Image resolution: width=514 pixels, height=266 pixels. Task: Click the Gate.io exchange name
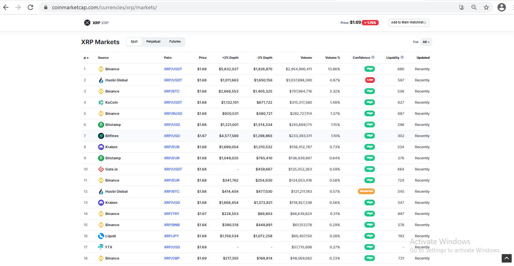(x=111, y=169)
